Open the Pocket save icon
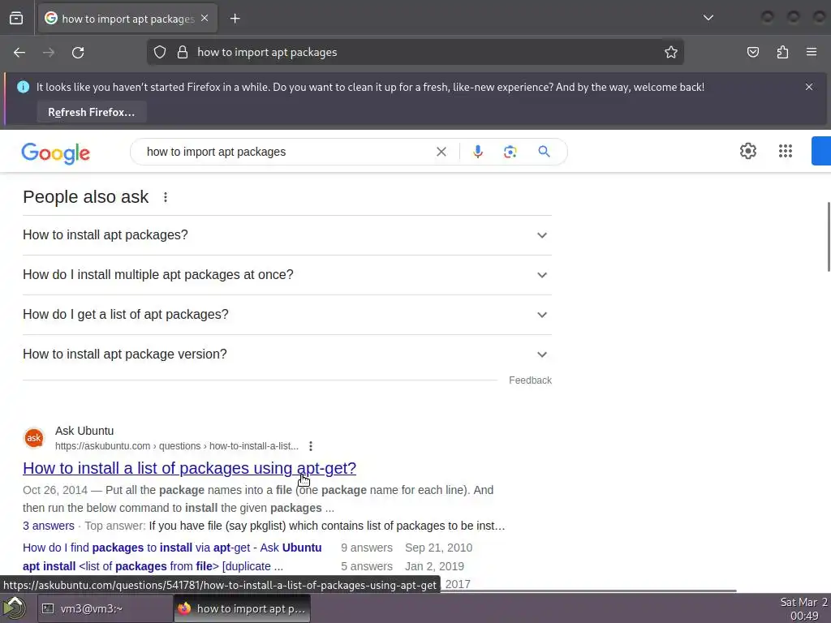This screenshot has width=831, height=623. [x=753, y=53]
